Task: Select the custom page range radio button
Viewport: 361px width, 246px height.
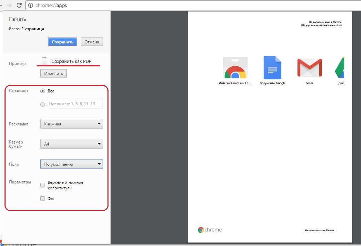Action: coord(42,104)
